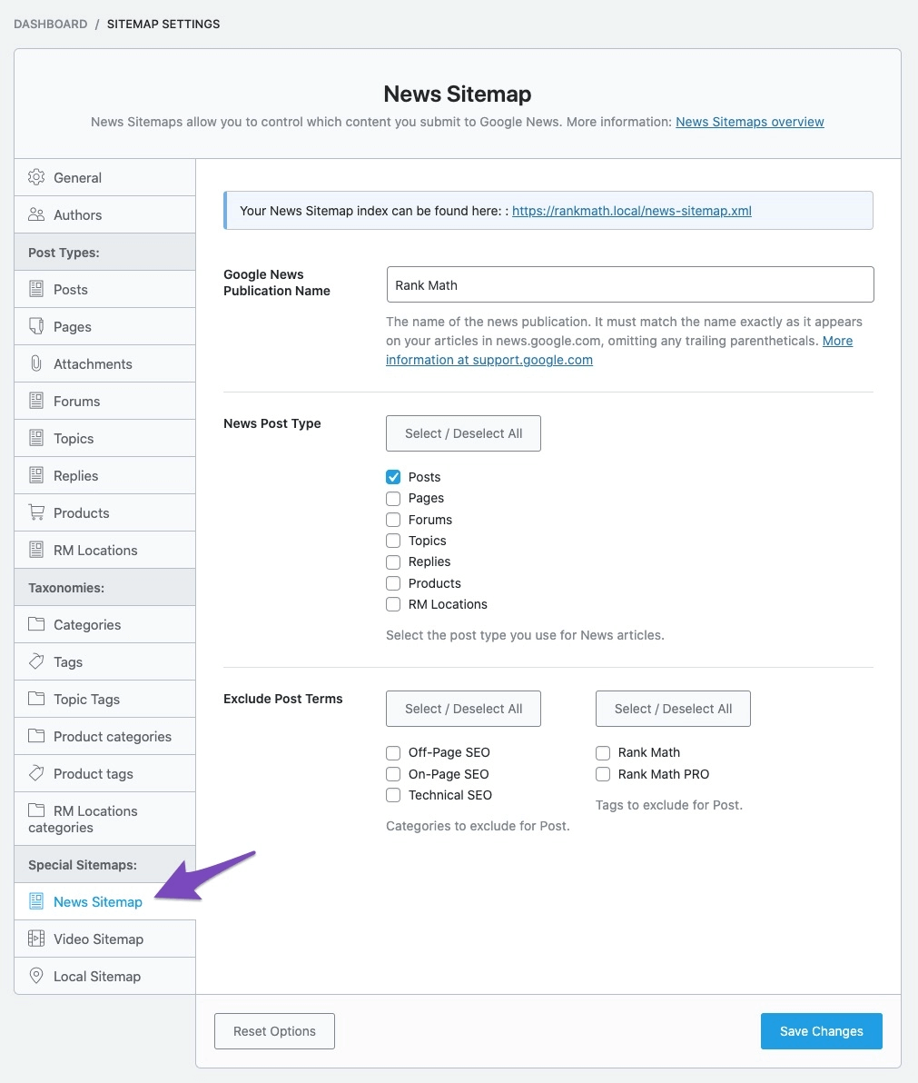Open the News Sitemap tab
The image size is (918, 1083).
(97, 901)
